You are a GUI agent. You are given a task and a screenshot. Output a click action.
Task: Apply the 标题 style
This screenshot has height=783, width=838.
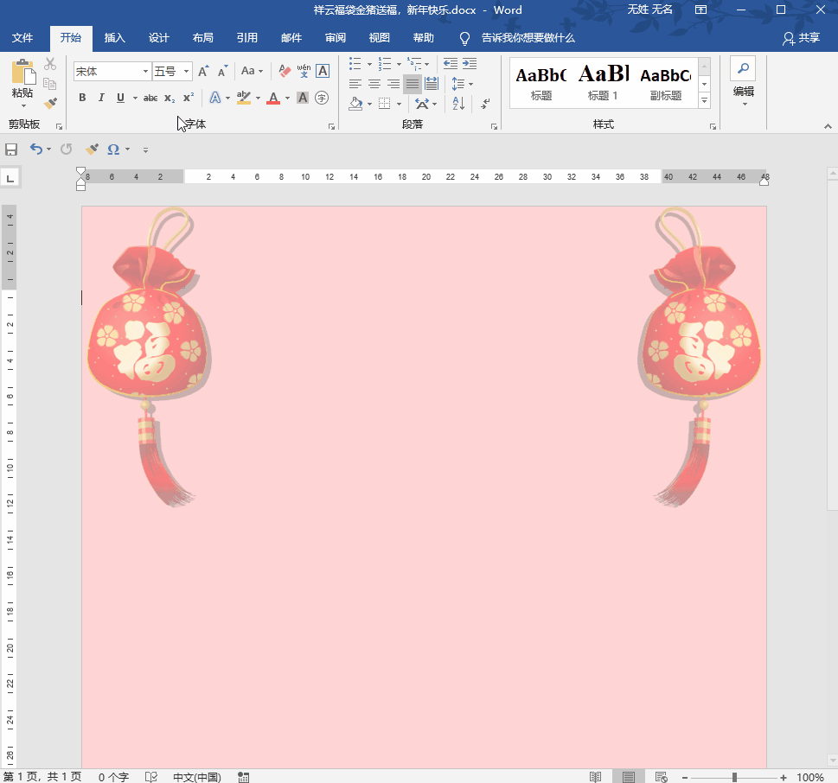tap(541, 83)
